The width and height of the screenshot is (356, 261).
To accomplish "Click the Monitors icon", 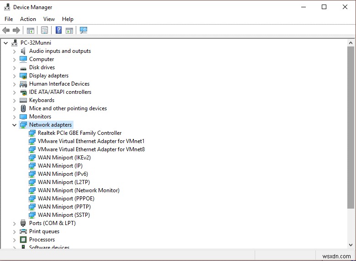I will (23, 117).
